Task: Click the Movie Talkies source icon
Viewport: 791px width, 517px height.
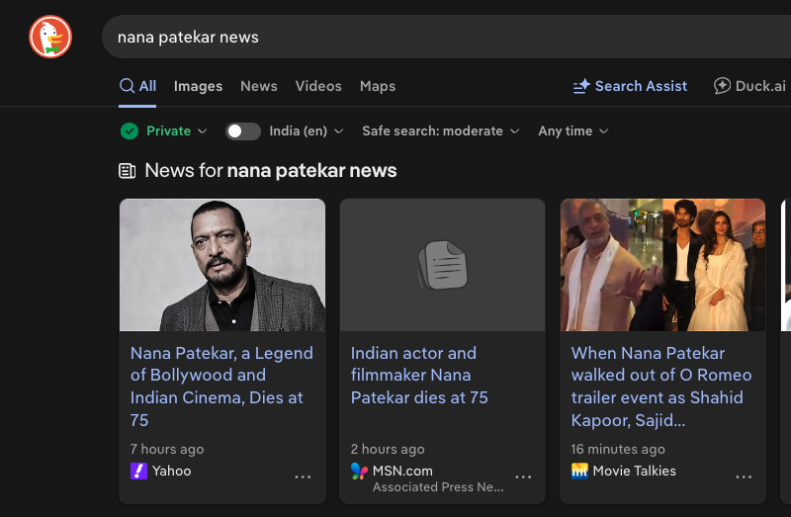Action: [579, 471]
